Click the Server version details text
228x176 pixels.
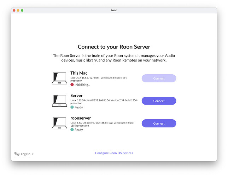click(x=104, y=101)
